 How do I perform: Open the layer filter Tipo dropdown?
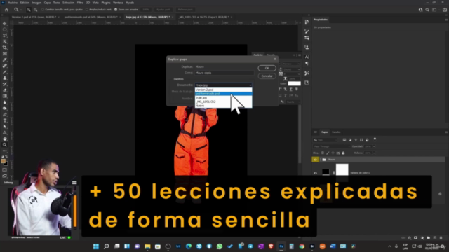tap(326, 140)
